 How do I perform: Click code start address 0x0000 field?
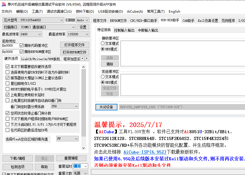click(10, 45)
